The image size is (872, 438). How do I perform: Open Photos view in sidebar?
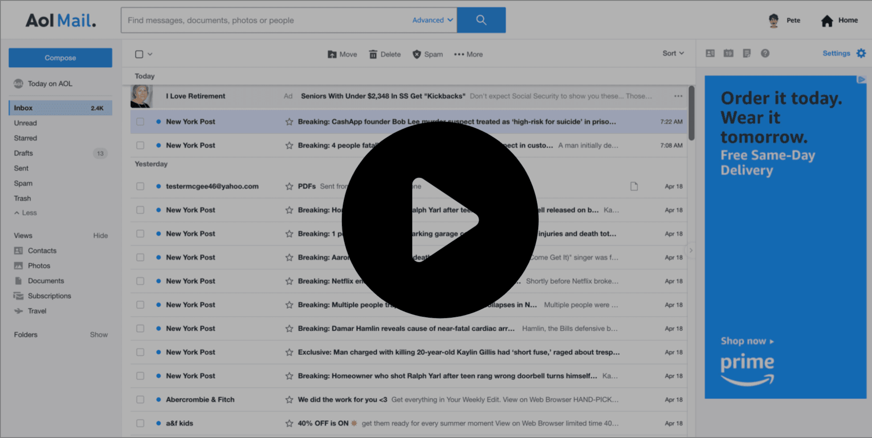pos(32,266)
